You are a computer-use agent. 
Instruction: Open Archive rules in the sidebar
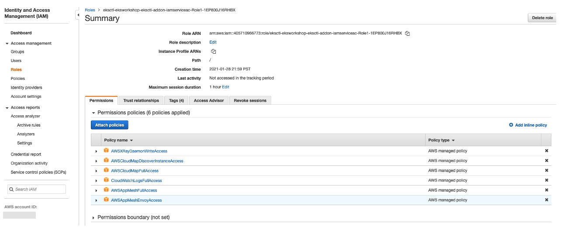click(x=29, y=125)
